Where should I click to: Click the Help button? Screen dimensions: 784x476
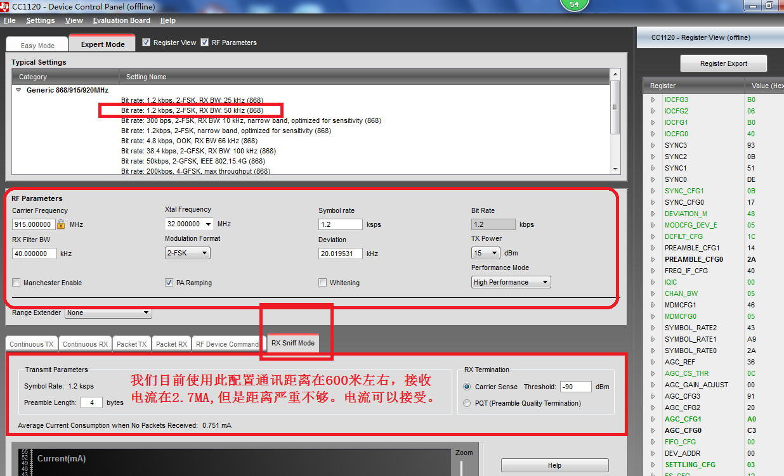554,465
